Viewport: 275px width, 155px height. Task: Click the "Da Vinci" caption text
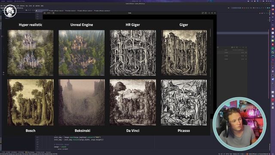click(x=133, y=130)
